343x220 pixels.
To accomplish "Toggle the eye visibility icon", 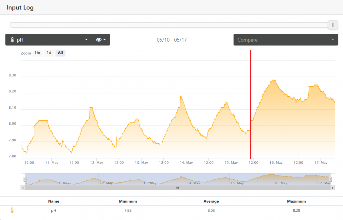I will click(x=99, y=40).
